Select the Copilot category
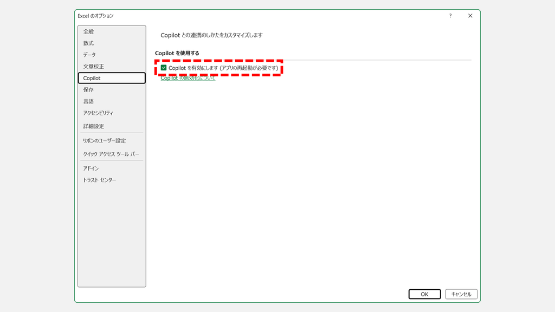The height and width of the screenshot is (312, 555). coord(112,78)
